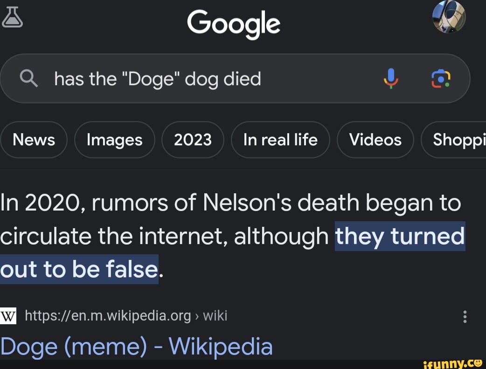Open the Videos search filter
Viewport: 486px width, 369px height.
375,139
